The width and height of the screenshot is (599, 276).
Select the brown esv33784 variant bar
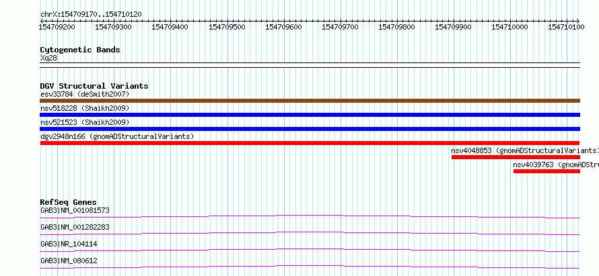tap(310, 101)
